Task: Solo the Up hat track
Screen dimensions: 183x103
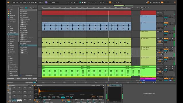Action: [170, 23]
